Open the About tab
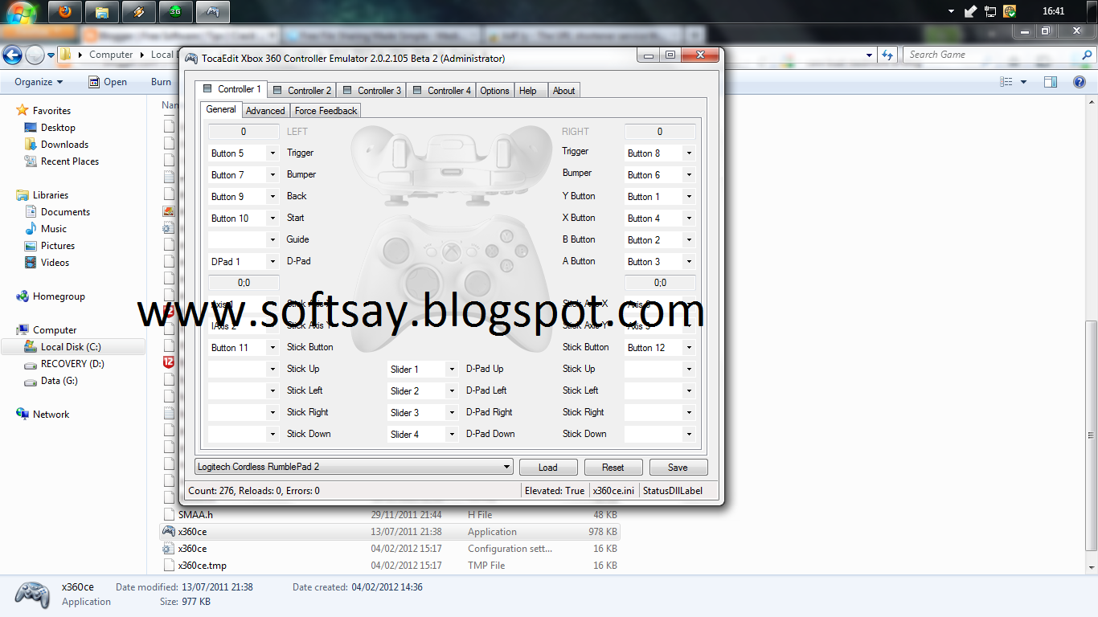Screen dimensions: 1098x617 point(563,91)
